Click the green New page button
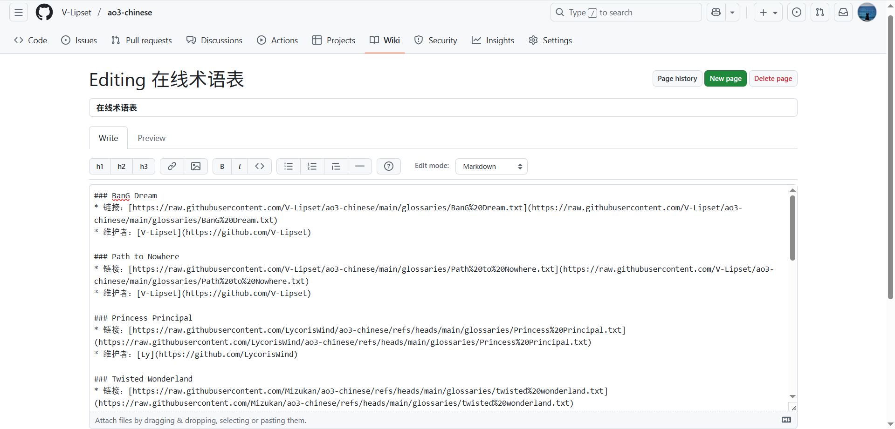Image resolution: width=895 pixels, height=429 pixels. tap(725, 79)
